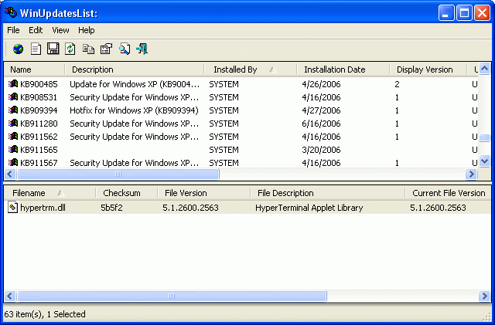Select the KB911567 update row name
Screen dimensions: 495x325
tap(39, 163)
